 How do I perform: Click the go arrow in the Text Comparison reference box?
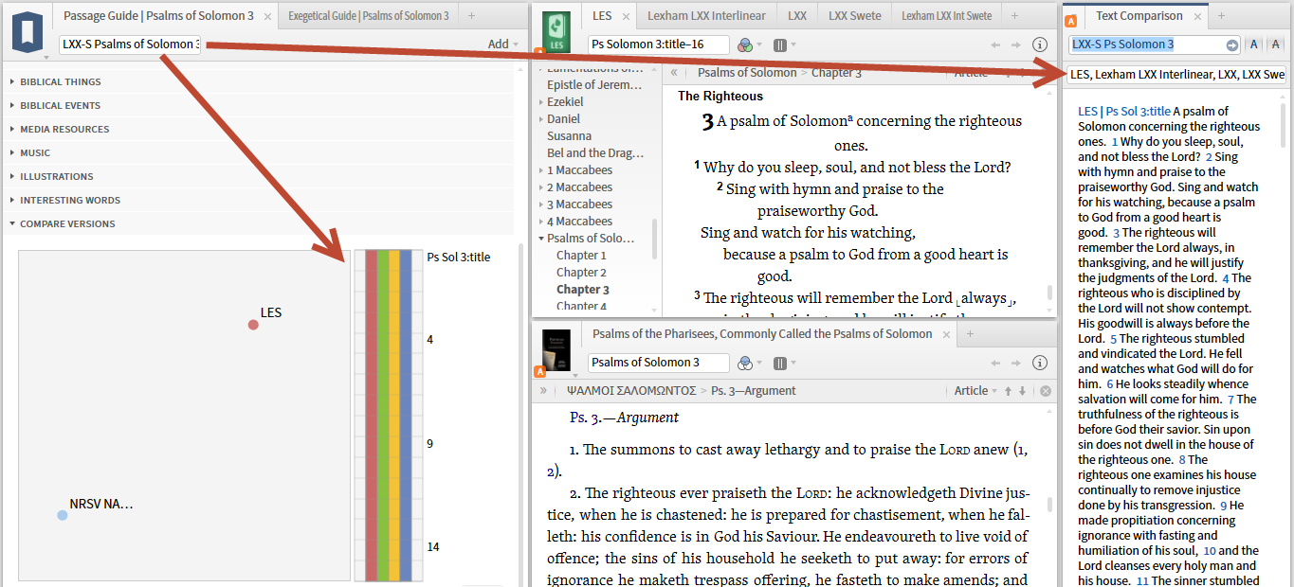click(x=1232, y=44)
